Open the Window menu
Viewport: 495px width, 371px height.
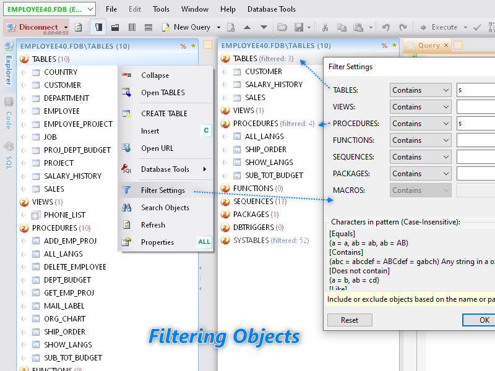point(195,9)
